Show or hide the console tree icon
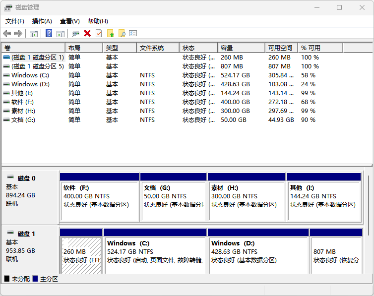Screen dimensions: 374x296 point(34,34)
